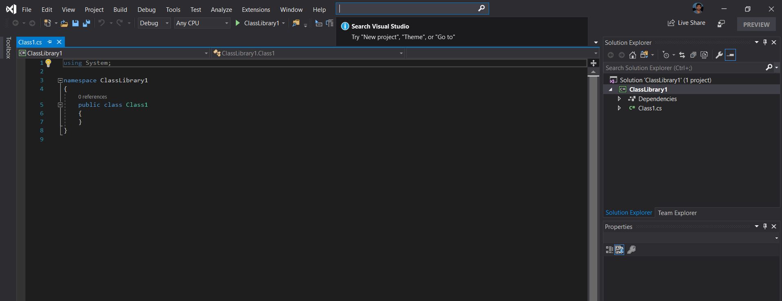Collapse the Class1 class block in the editor

[60, 105]
